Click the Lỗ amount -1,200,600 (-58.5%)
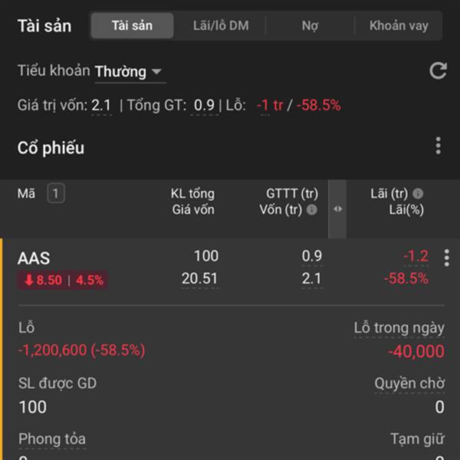Viewport: 460px width, 460px height. click(81, 350)
